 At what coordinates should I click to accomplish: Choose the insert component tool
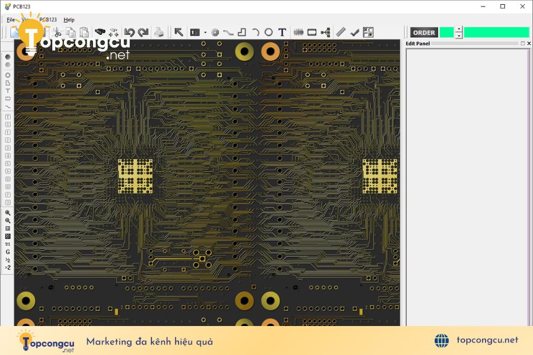pyautogui.click(x=195, y=33)
